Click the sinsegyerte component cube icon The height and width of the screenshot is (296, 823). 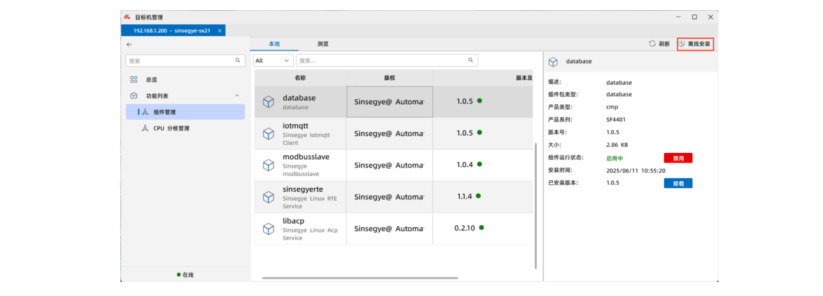pos(268,197)
